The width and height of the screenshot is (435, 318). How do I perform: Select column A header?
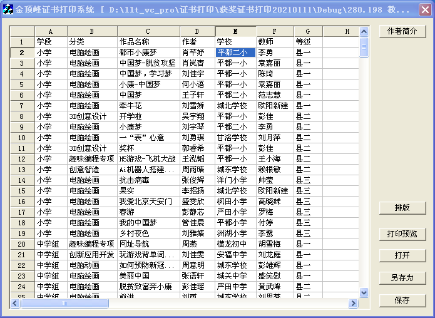pos(51,31)
